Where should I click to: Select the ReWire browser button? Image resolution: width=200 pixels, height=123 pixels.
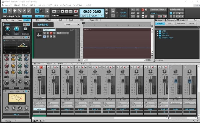(x=191, y=24)
